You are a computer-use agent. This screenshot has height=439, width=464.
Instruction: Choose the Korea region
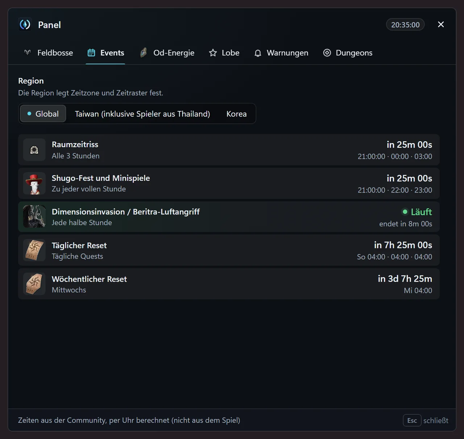[x=236, y=114]
